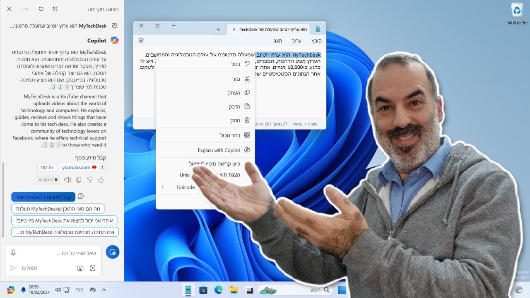Open File Explorer from the taskbar
530x298 pixels.
tap(234, 290)
